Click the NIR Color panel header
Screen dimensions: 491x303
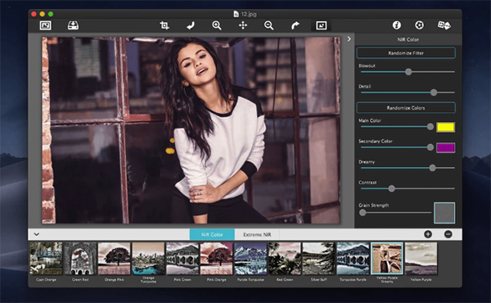408,39
